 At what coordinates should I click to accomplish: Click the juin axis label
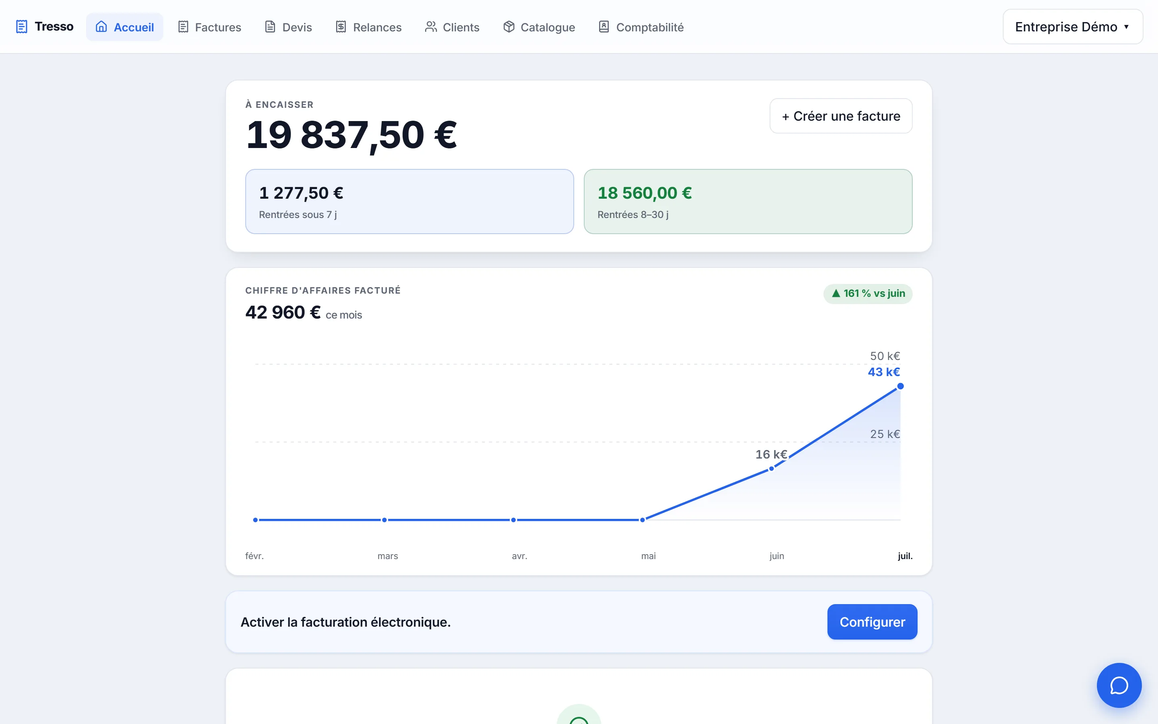(777, 556)
